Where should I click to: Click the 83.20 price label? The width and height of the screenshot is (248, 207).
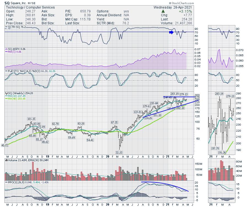click(x=81, y=124)
